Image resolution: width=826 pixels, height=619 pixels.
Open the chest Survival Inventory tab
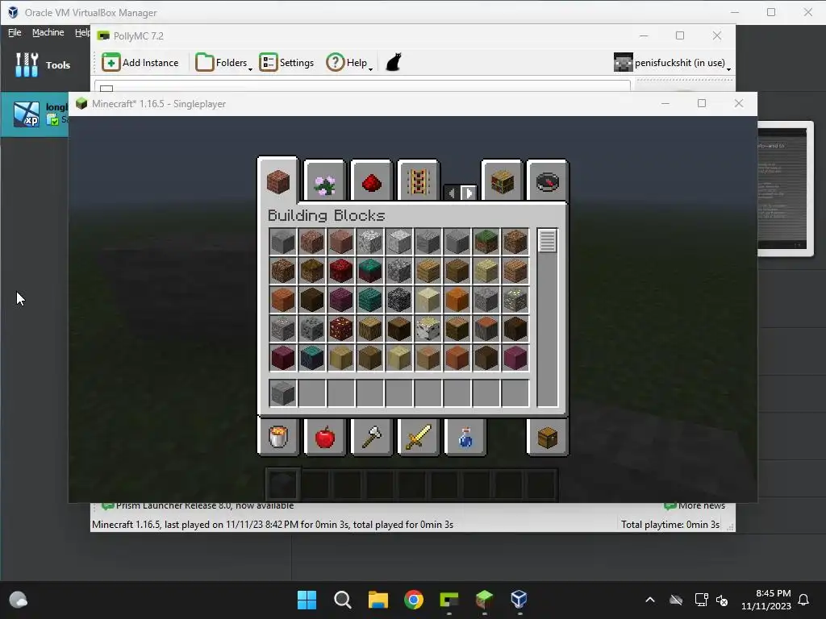(x=548, y=436)
